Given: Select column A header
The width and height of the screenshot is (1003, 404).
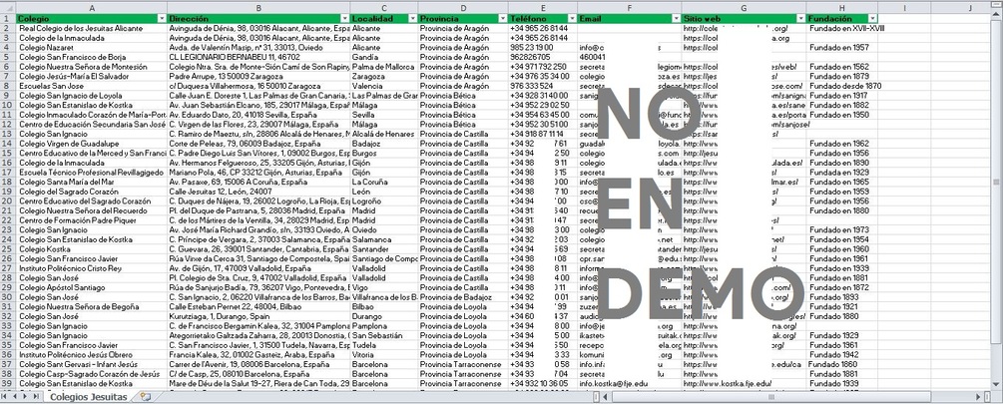Looking at the screenshot, I should (x=92, y=8).
